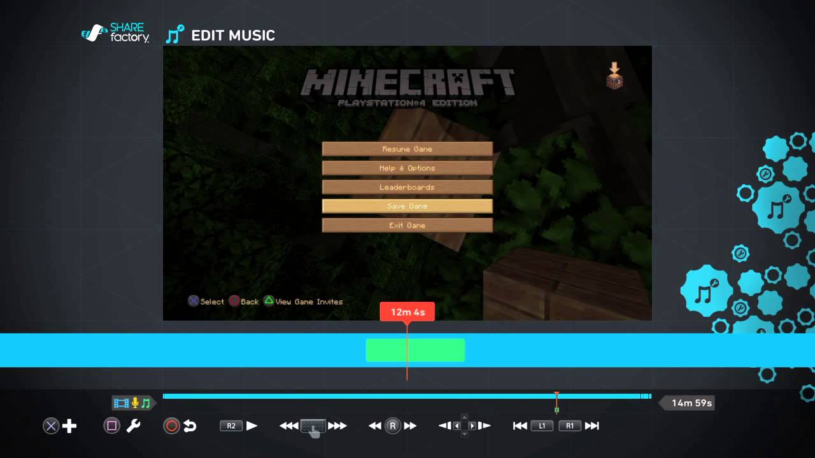The height and width of the screenshot is (458, 815).
Task: Select the video track filmstrip icon
Action: coord(122,403)
